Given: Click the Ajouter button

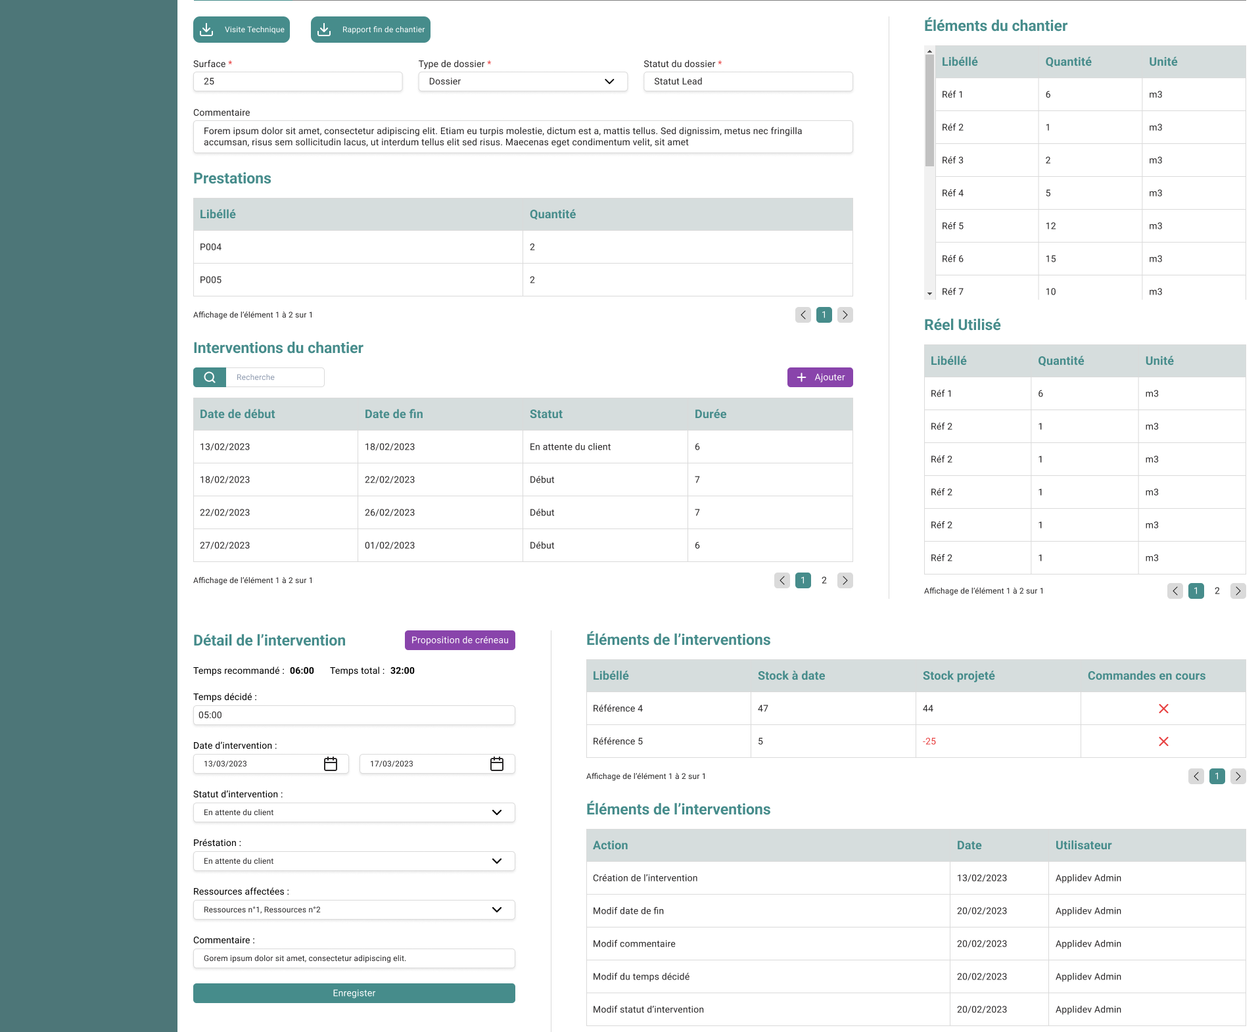Looking at the screenshot, I should pos(820,377).
